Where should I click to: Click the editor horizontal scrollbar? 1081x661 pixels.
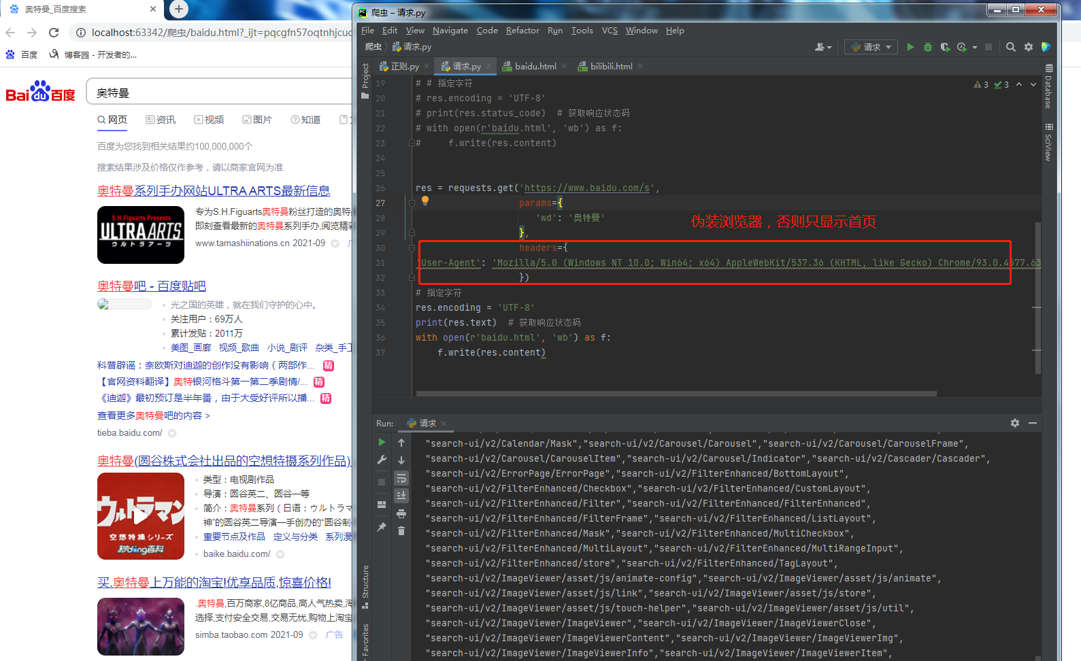pos(676,394)
